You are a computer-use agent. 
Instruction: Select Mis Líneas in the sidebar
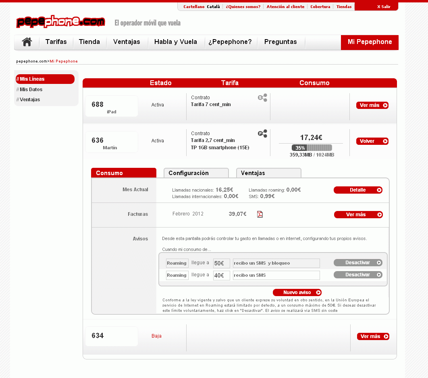click(45, 79)
